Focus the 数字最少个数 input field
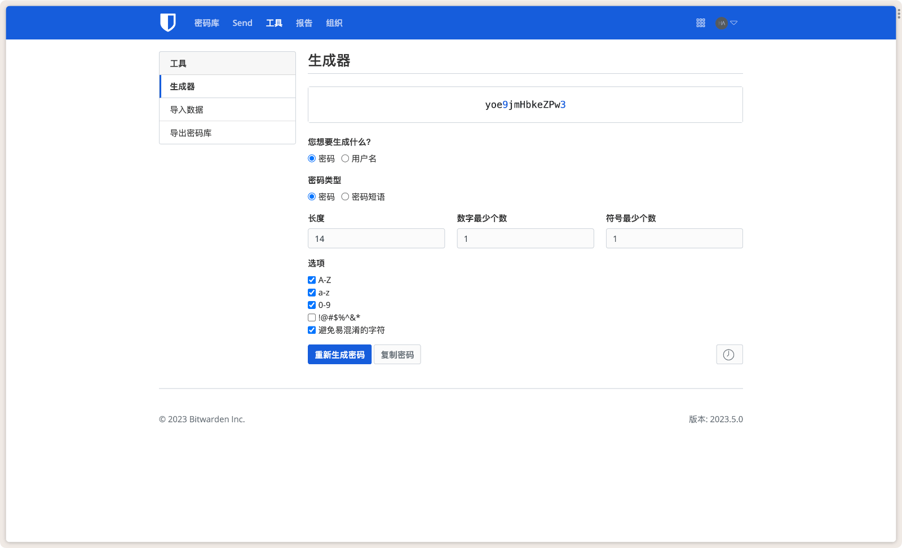 tap(525, 238)
